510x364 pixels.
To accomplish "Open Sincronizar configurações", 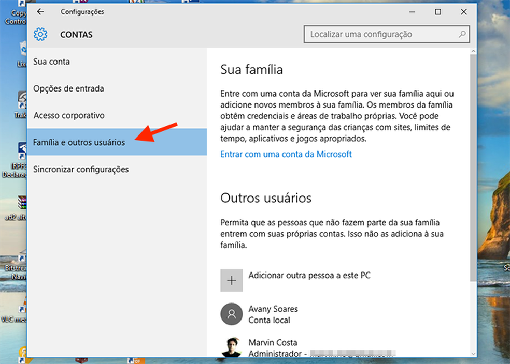I will tap(80, 169).
